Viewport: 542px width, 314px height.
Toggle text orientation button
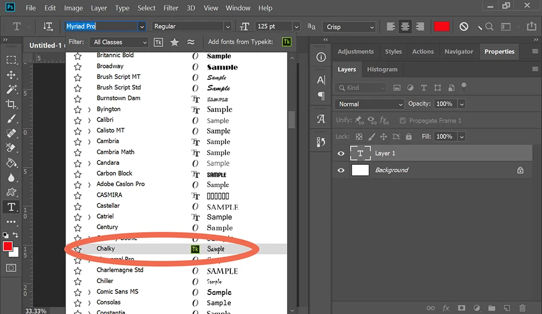pos(48,26)
